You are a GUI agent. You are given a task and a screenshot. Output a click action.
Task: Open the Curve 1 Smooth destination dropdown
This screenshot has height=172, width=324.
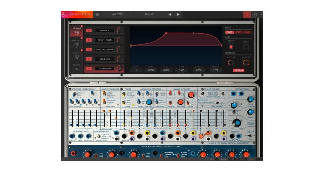[x=105, y=40]
